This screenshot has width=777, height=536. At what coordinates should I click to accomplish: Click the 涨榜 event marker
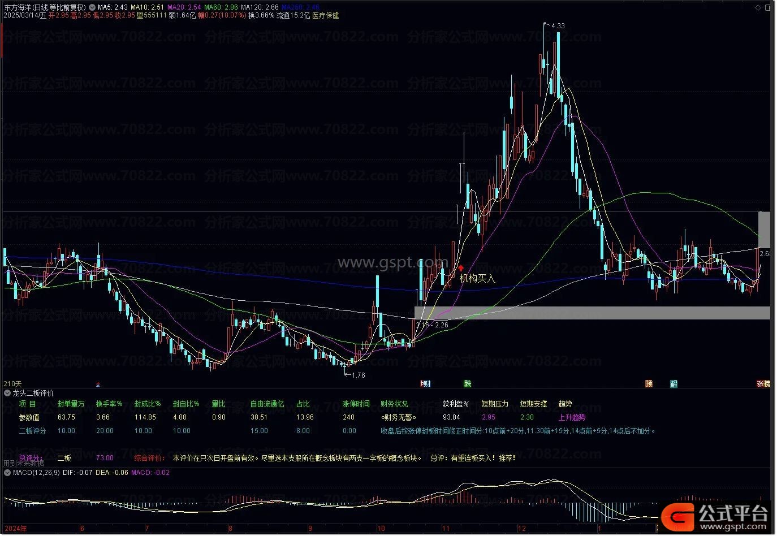pos(763,384)
